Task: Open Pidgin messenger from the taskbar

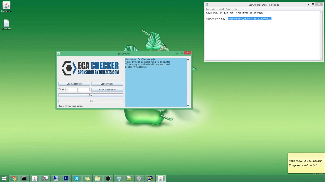Action: [45, 179]
